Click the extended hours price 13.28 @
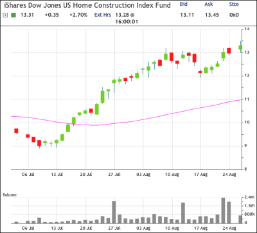257x233 pixels. [125, 15]
